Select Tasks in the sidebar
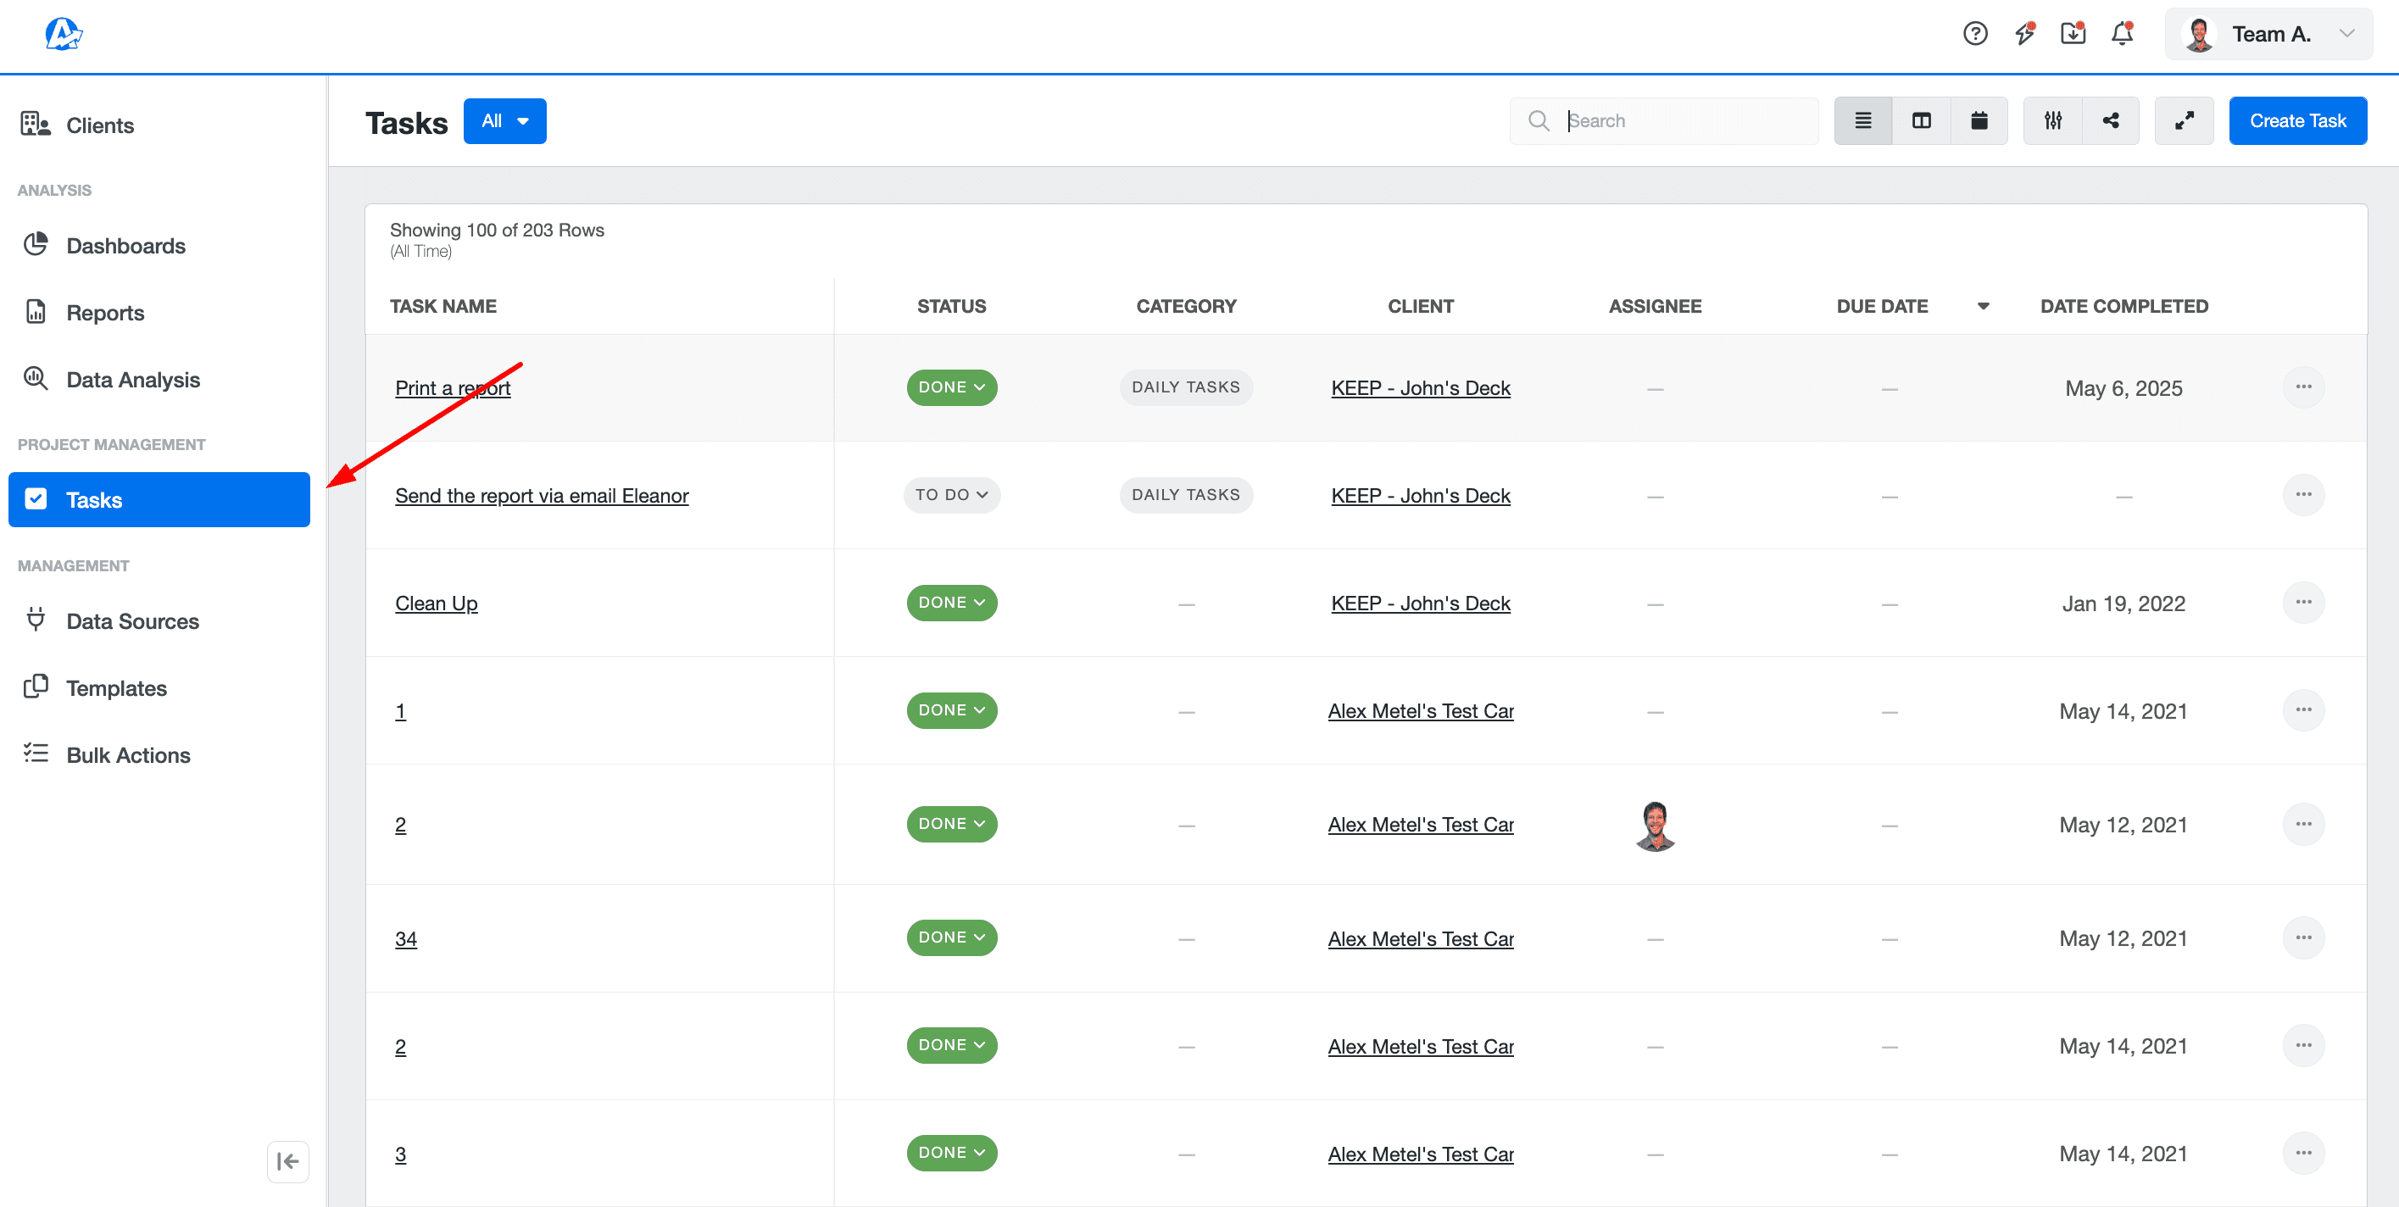Image resolution: width=2399 pixels, height=1207 pixels. [94, 499]
